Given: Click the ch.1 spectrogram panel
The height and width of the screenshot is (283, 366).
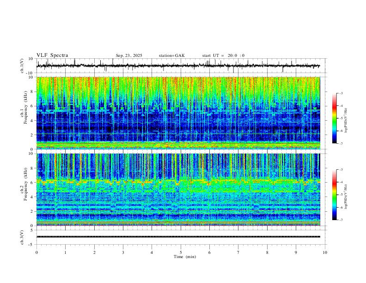Looking at the screenshot, I should pyautogui.click(x=178, y=113).
